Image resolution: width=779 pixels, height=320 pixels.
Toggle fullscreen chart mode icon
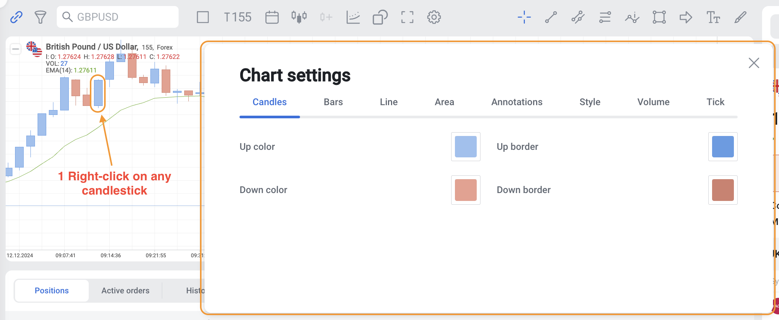point(407,17)
